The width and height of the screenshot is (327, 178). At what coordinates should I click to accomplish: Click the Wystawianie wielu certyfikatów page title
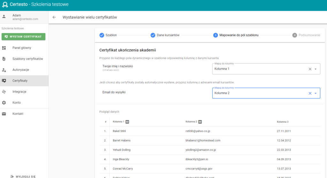click(90, 17)
